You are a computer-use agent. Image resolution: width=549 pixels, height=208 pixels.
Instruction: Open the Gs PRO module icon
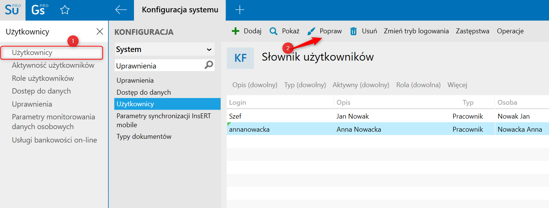pyautogui.click(x=40, y=10)
